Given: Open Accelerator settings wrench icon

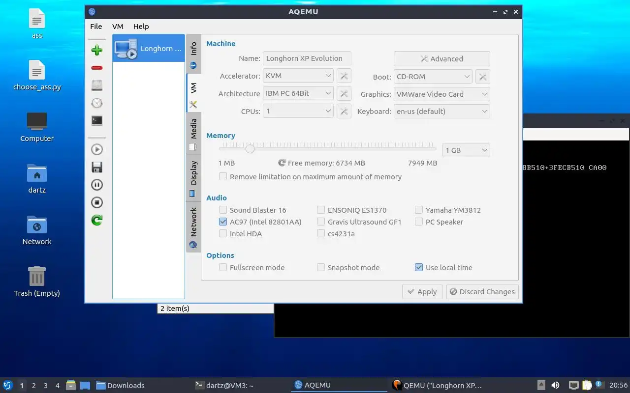Looking at the screenshot, I should click(344, 76).
